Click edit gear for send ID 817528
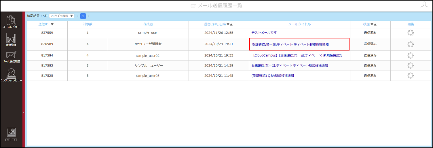This screenshot has height=148, width=433. 411,76
